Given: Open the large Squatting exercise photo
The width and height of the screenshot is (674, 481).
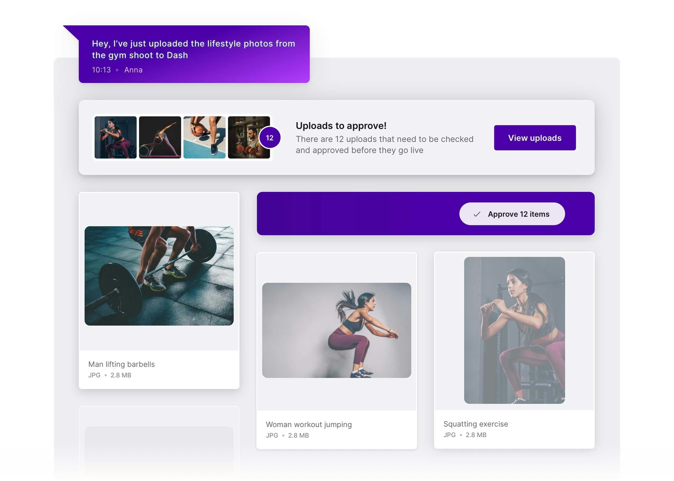Looking at the screenshot, I should [x=514, y=330].
